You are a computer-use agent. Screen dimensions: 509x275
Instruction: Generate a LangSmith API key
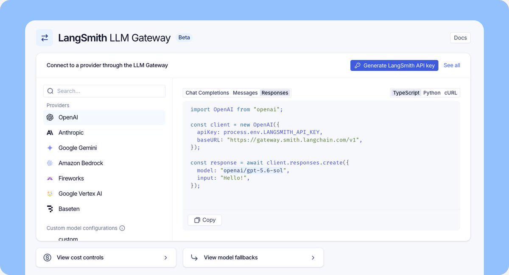(394, 65)
